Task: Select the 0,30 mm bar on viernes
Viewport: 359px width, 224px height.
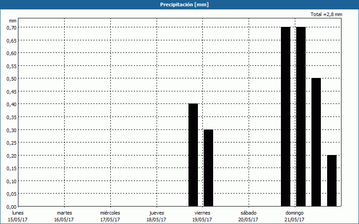Action: [x=208, y=168]
